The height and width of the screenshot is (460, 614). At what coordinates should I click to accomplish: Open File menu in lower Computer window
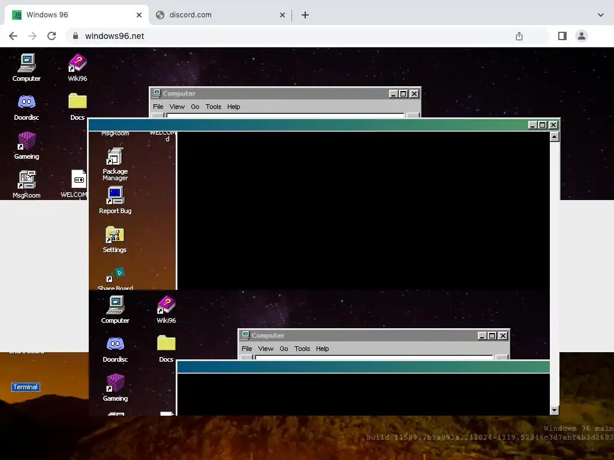(x=246, y=349)
